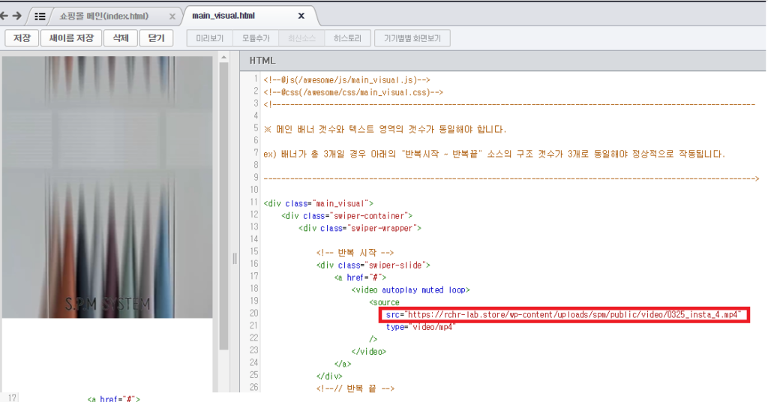Click the </a> closing tag on line 24
Image resolution: width=768 pixels, height=402 pixels.
pos(343,364)
